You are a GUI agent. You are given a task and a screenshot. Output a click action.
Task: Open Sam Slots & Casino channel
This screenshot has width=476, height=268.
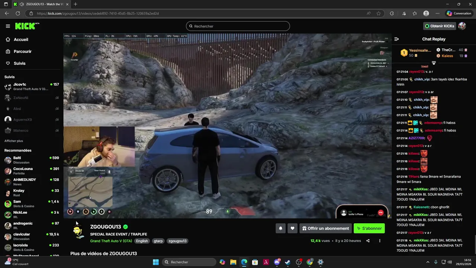tap(32, 204)
